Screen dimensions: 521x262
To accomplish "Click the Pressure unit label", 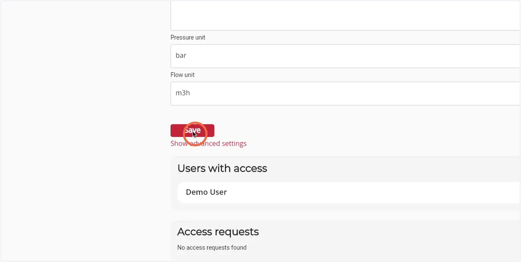I will pos(188,38).
